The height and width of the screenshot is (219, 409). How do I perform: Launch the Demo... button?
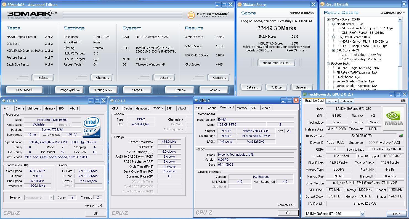pyautogui.click(x=180, y=90)
